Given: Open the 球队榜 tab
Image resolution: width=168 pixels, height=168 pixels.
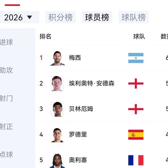Looking at the screenshot, I should 134,17.
